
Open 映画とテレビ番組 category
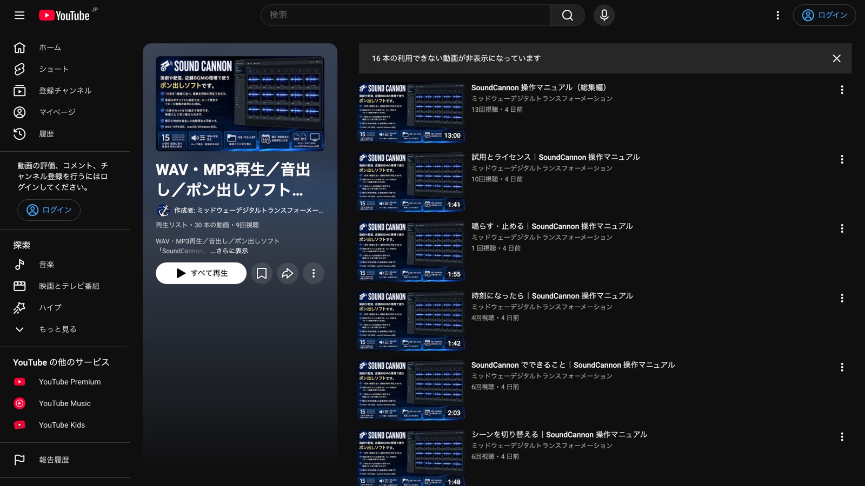pos(65,286)
